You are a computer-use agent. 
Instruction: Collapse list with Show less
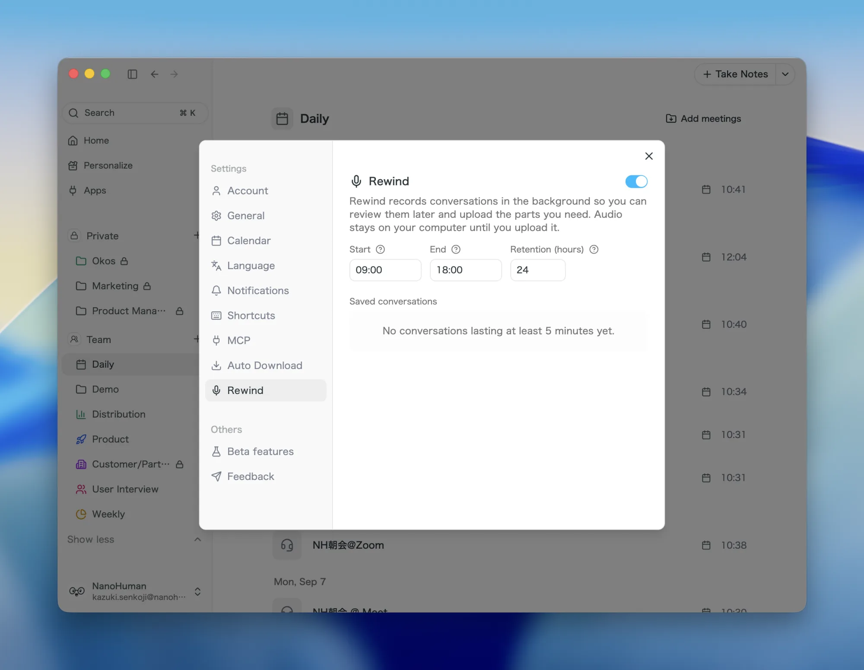134,540
